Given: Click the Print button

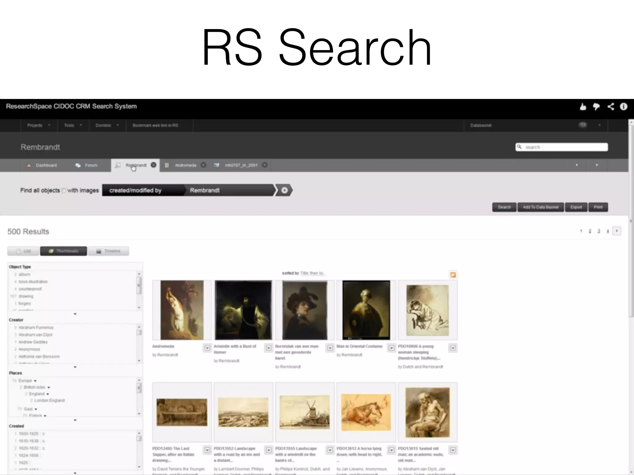Looking at the screenshot, I should (598, 207).
